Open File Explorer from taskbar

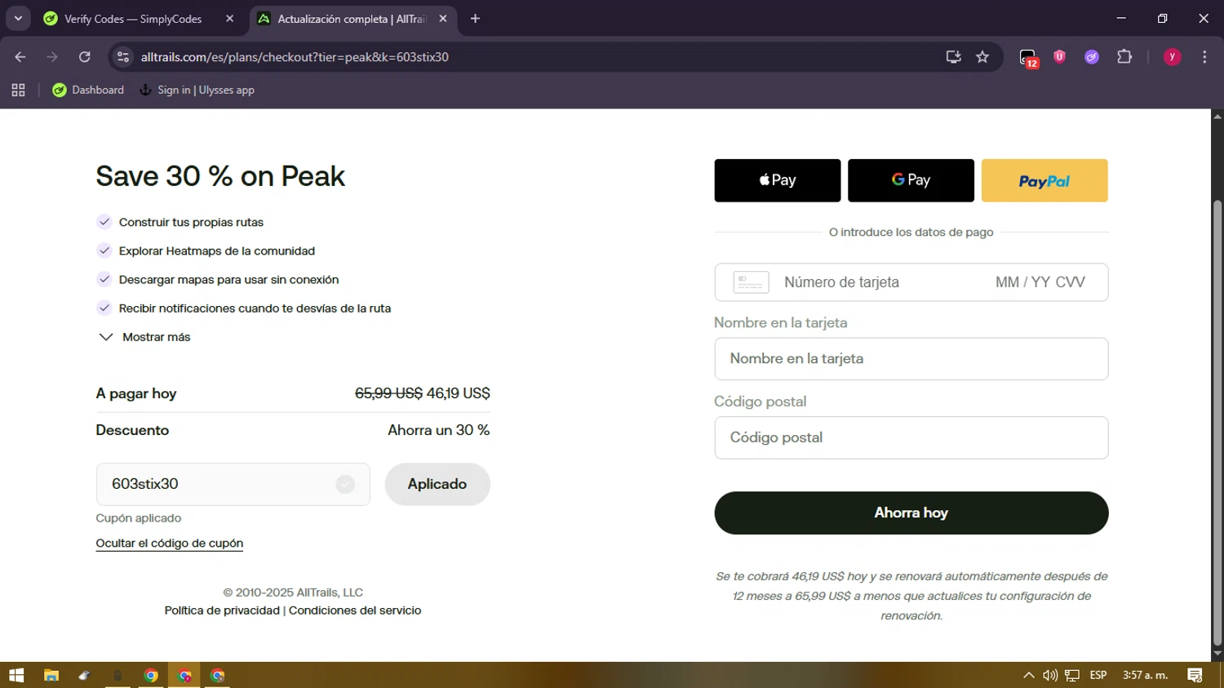[x=51, y=676]
